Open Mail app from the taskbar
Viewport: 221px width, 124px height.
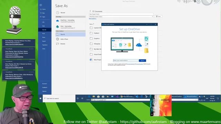[103, 96]
